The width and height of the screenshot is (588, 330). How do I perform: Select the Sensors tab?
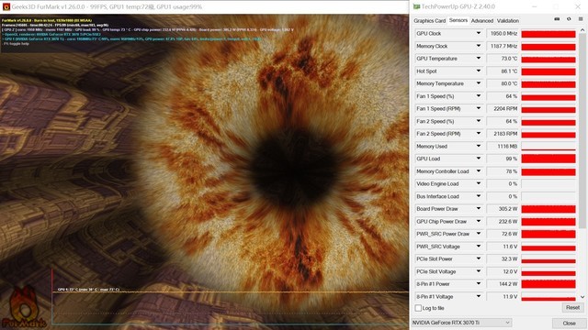coord(458,20)
